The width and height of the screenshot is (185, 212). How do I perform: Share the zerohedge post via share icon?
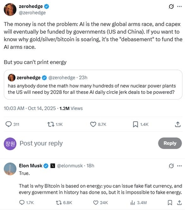178,124
